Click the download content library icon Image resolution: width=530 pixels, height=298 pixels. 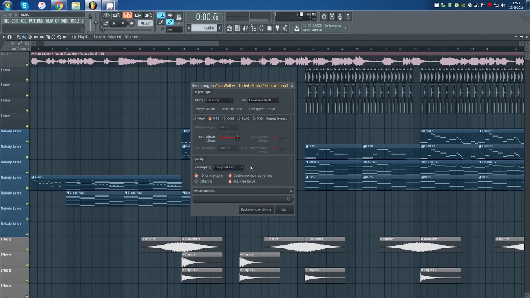point(296,28)
